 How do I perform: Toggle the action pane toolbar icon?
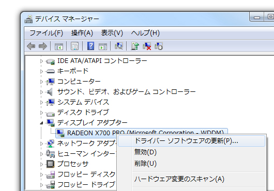point(103,46)
